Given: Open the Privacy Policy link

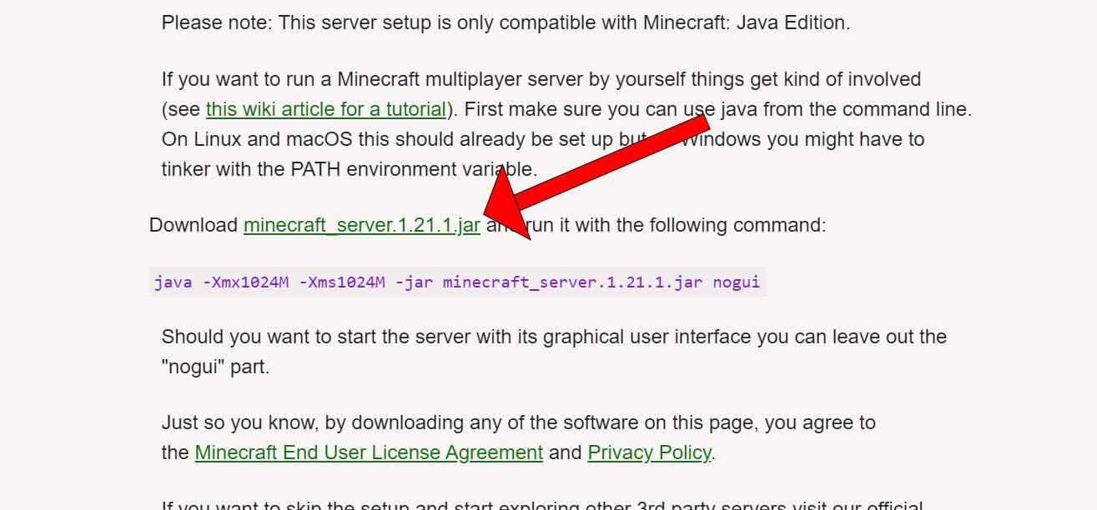Looking at the screenshot, I should coord(650,452).
